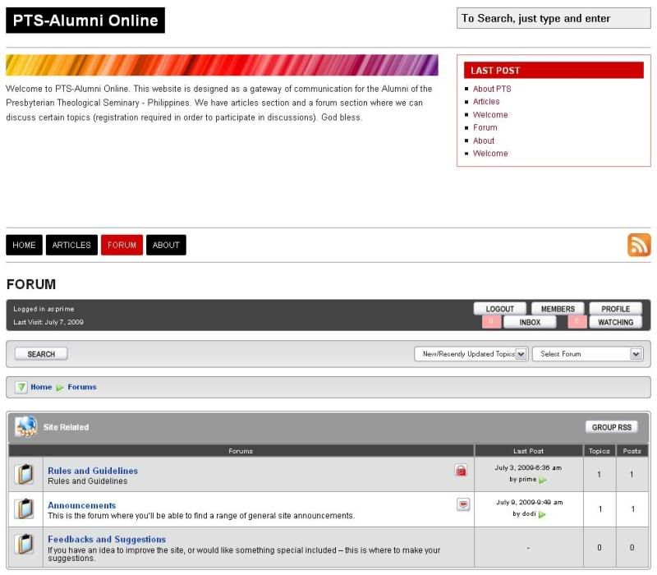Open the RSS feed icon
Image resolution: width=657 pixels, height=575 pixels.
(x=639, y=245)
